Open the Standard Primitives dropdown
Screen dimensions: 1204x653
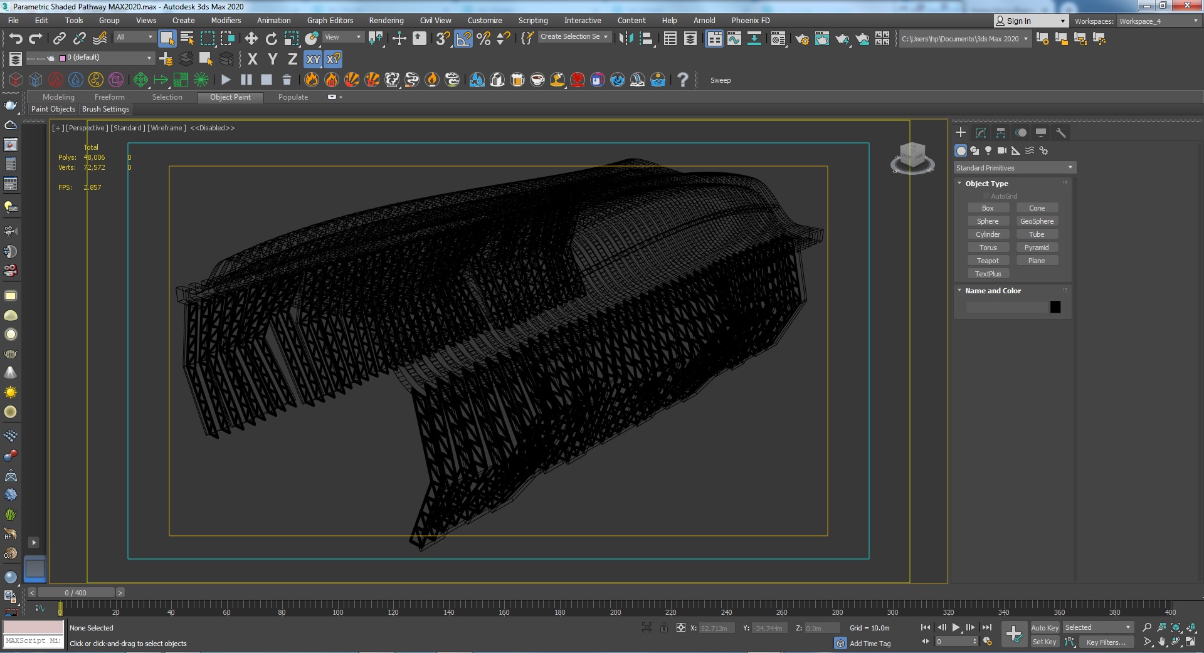[1014, 168]
